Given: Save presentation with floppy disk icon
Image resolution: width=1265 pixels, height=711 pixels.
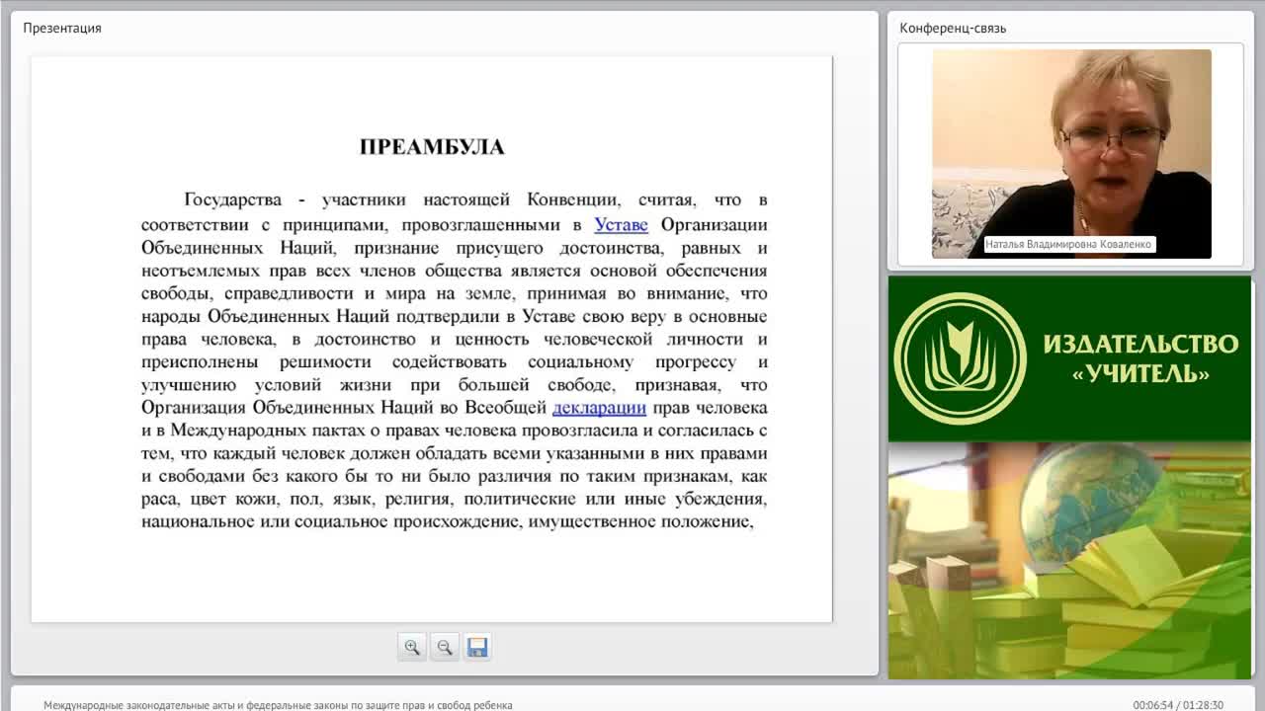Looking at the screenshot, I should point(477,647).
